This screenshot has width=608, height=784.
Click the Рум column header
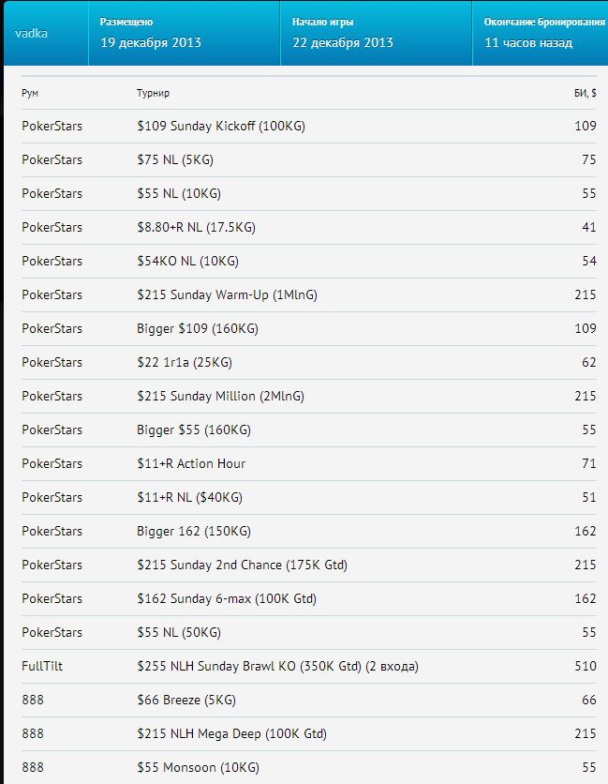pos(30,93)
